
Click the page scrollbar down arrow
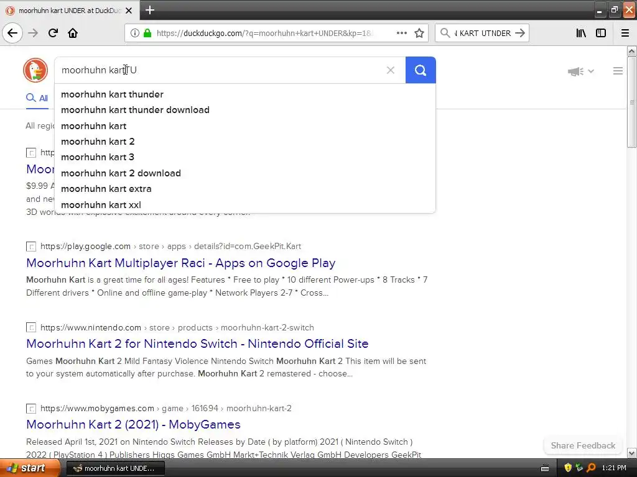(632, 453)
